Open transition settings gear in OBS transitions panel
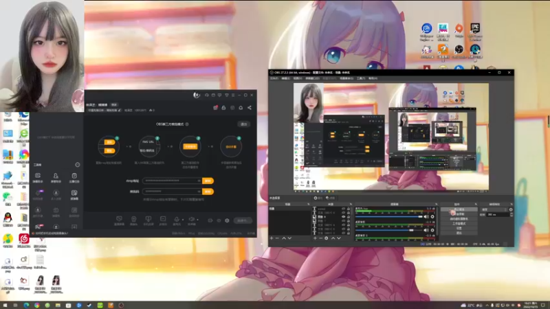Viewport: 550px width, 309px height. (x=511, y=209)
